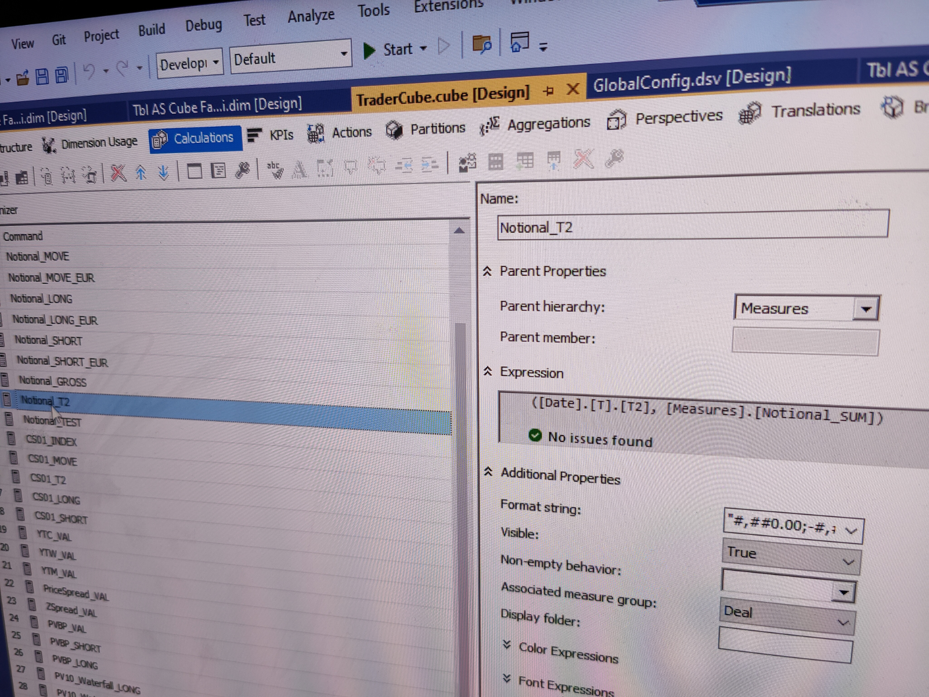
Task: Click the New Named Set icon
Action: 69,175
